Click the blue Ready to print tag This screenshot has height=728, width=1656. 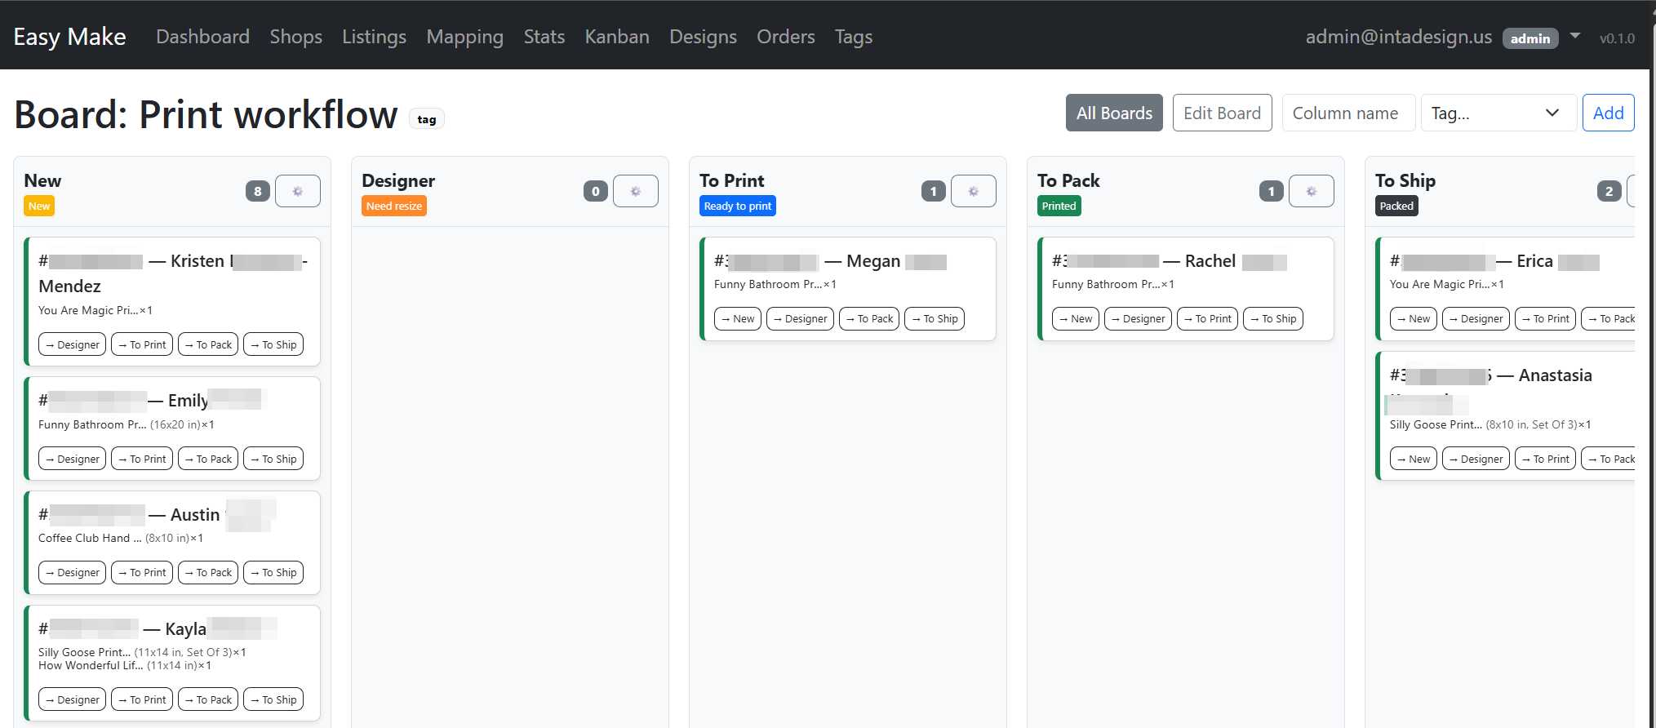click(737, 206)
